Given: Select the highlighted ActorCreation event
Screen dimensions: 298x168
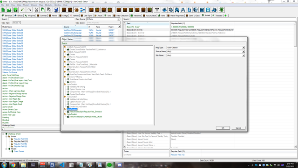Looking at the screenshot, I should [x=72, y=109].
